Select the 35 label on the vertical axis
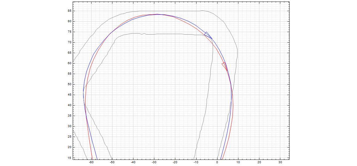 [69, 116]
